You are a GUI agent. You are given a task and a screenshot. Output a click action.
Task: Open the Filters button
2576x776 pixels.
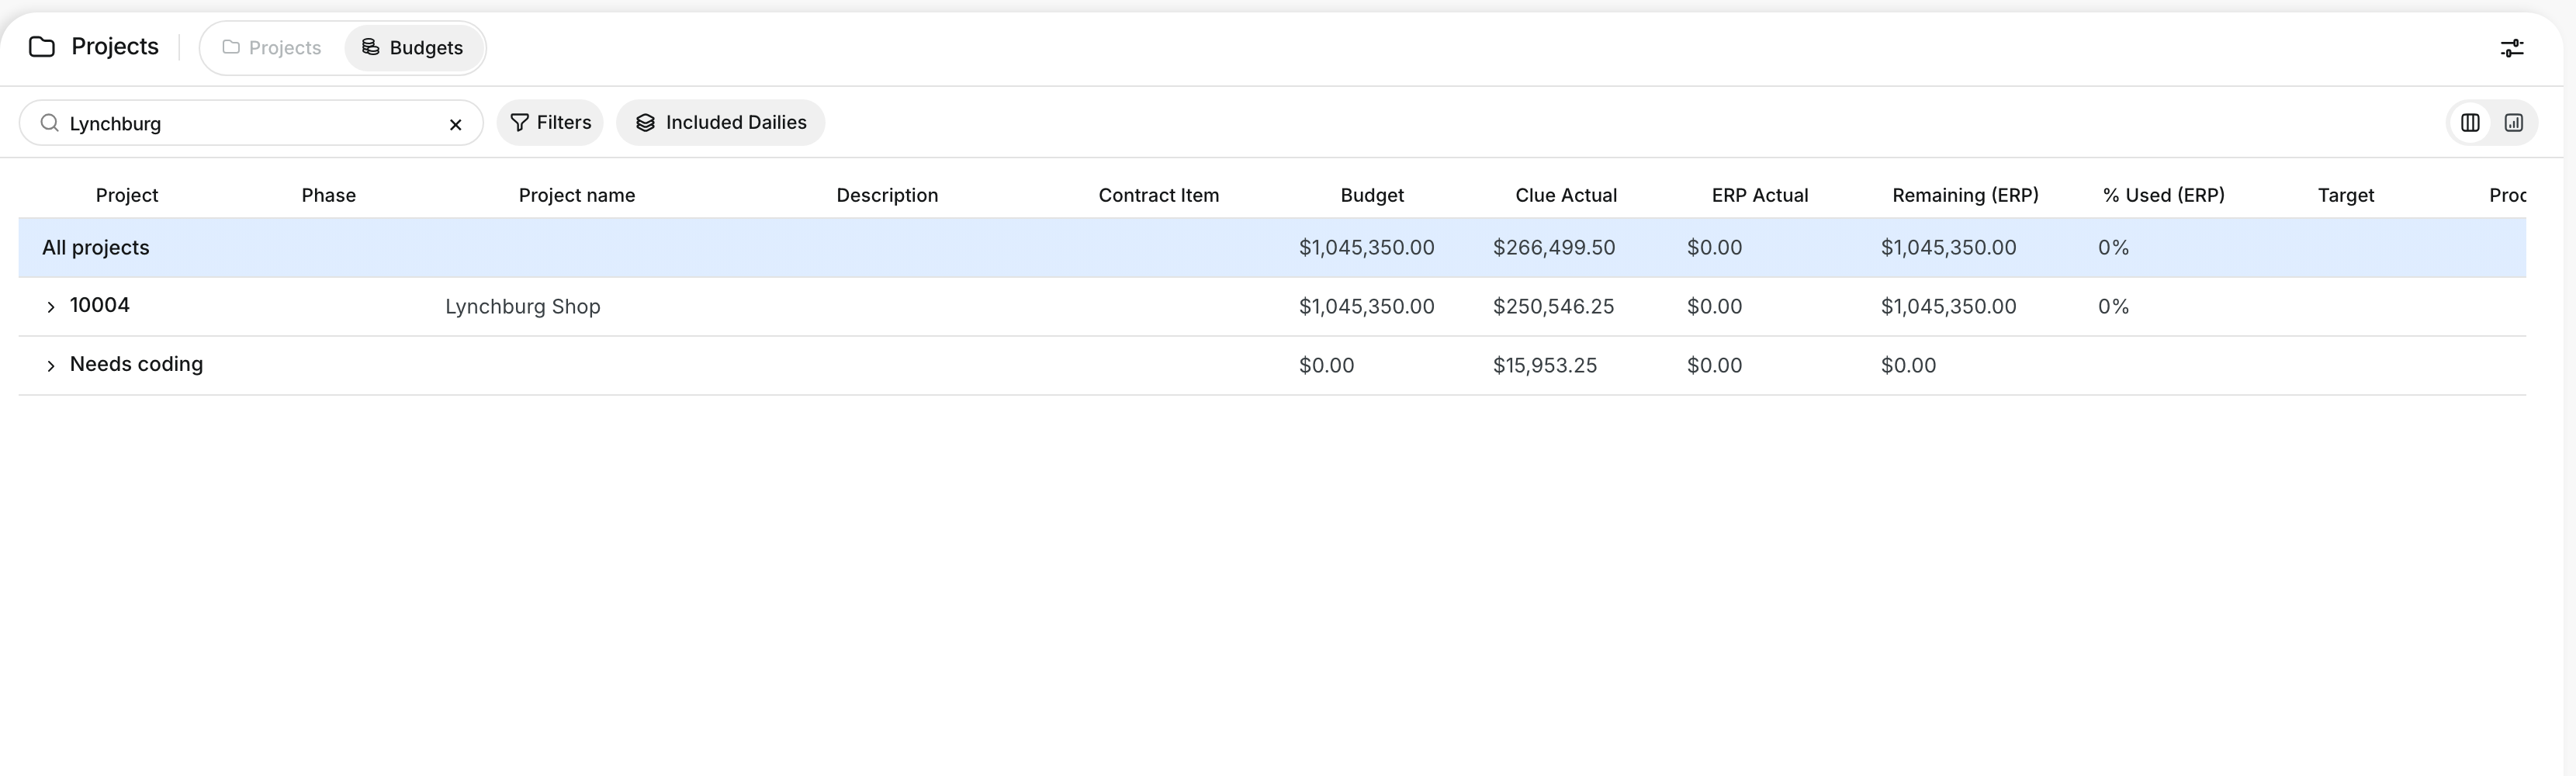550,123
